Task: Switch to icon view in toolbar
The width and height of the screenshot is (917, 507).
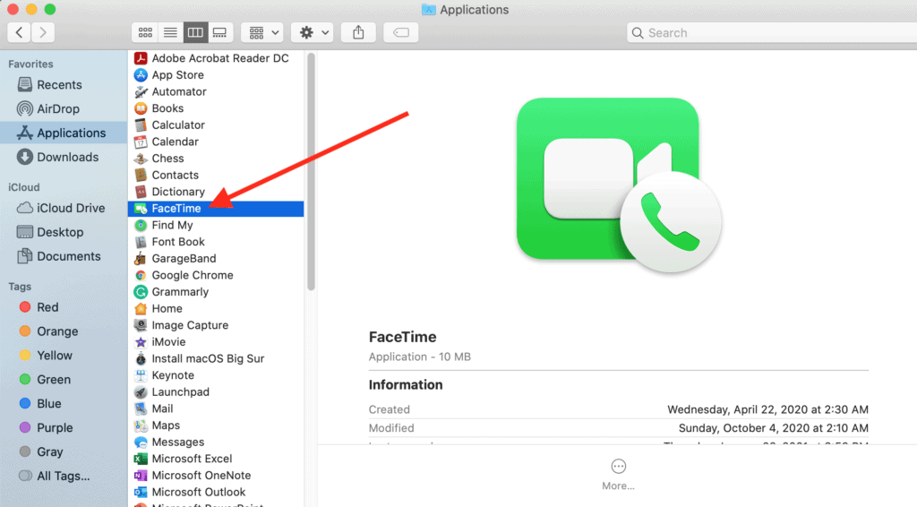Action: click(x=144, y=32)
